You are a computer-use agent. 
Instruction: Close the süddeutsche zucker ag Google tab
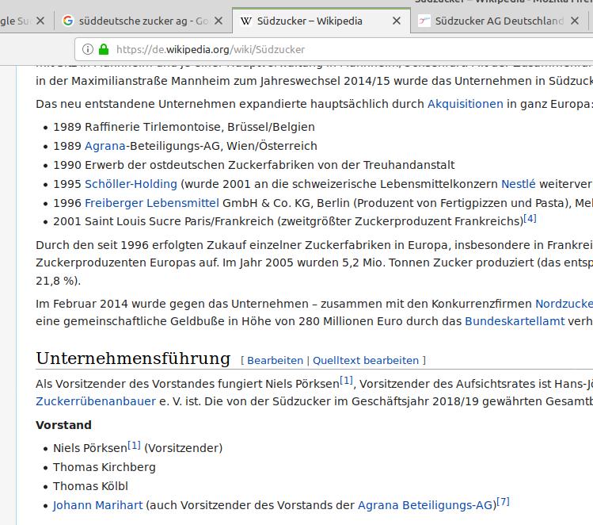219,21
